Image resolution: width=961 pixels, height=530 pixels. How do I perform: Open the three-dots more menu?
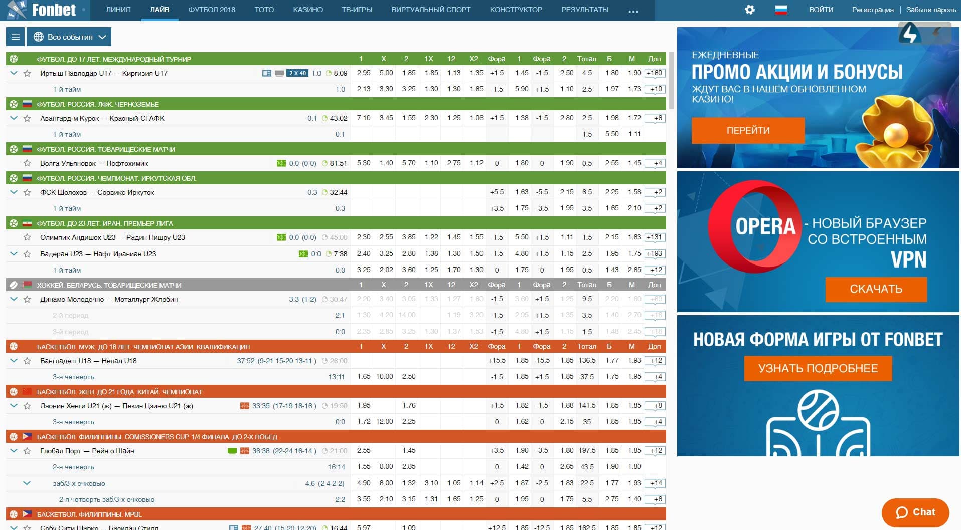click(633, 11)
